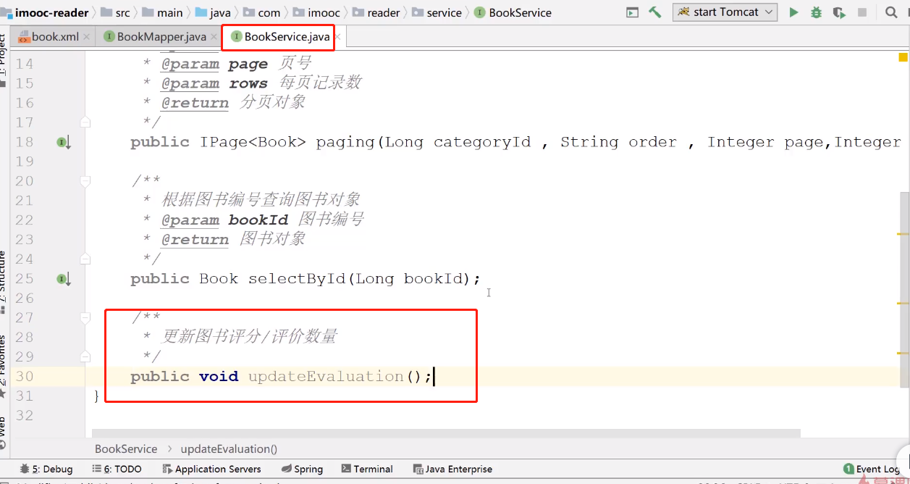Toggle fold marker at line 24

(x=85, y=259)
